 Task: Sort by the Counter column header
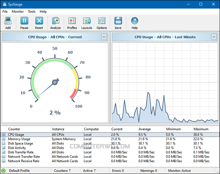(29, 129)
